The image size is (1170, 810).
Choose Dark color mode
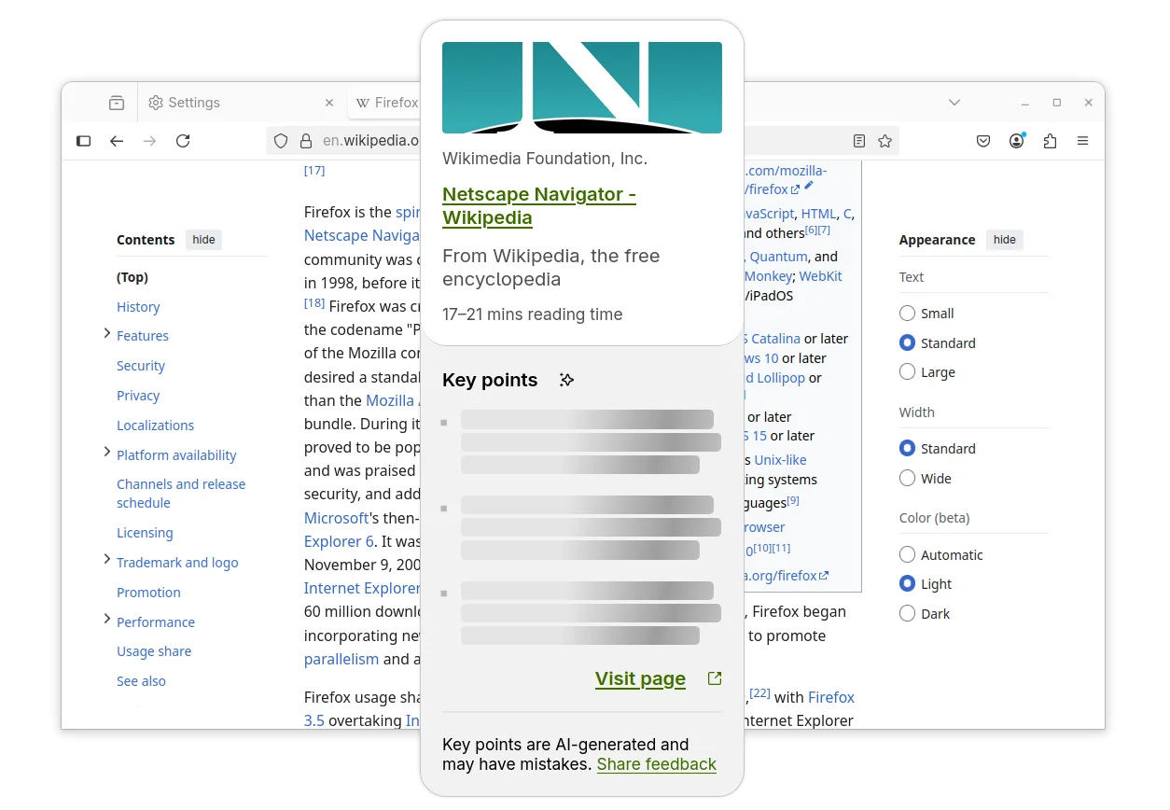point(907,613)
